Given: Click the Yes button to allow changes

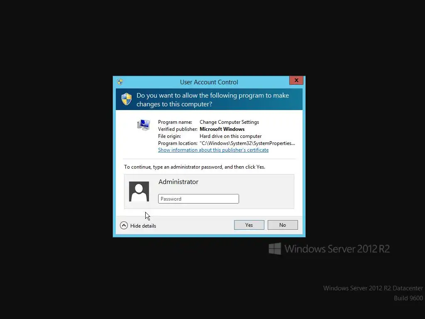Looking at the screenshot, I should click(249, 225).
